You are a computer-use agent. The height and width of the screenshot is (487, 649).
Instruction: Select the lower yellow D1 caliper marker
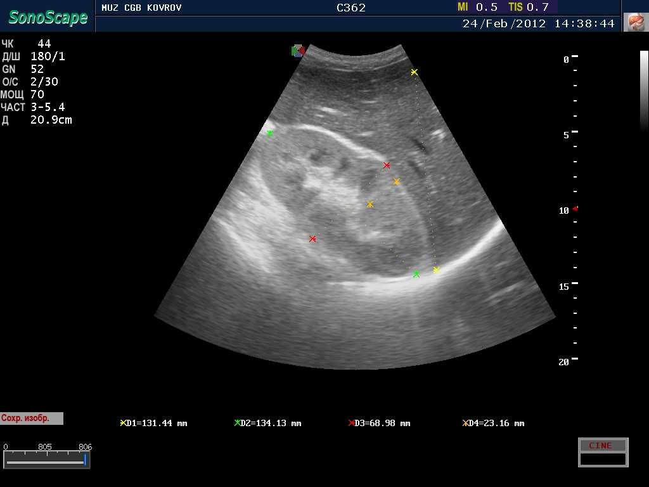click(436, 270)
